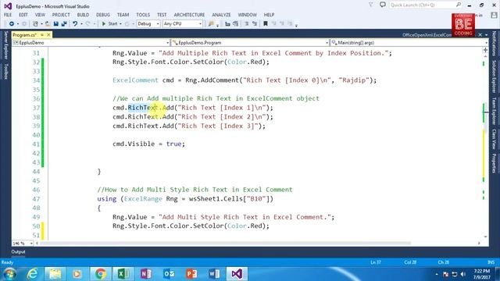The image size is (500, 281).
Task: Open Word from the taskbar
Action: click(x=214, y=274)
